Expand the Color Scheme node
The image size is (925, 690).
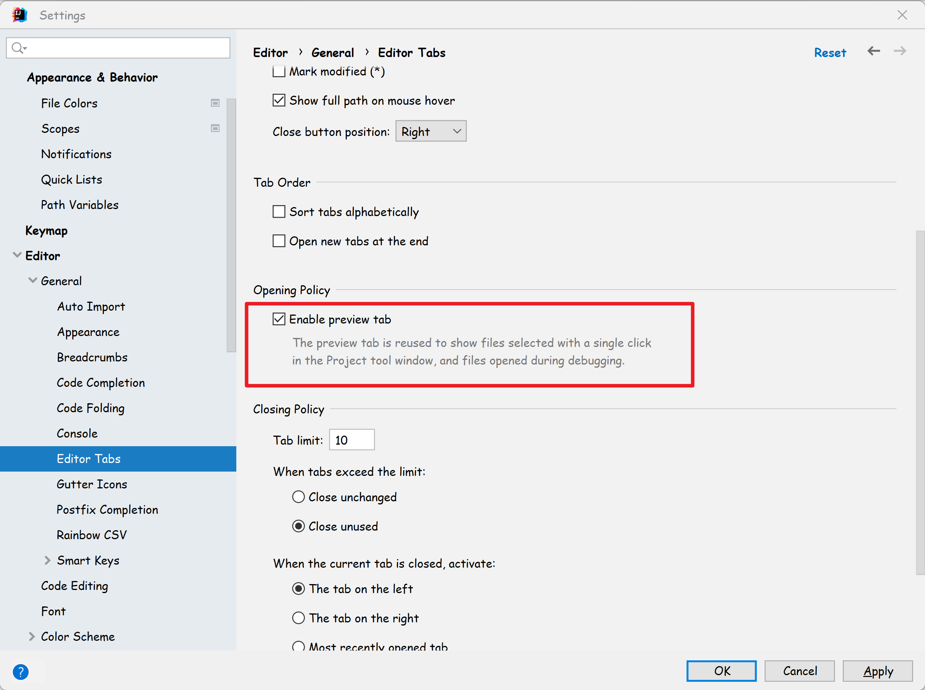pyautogui.click(x=32, y=636)
